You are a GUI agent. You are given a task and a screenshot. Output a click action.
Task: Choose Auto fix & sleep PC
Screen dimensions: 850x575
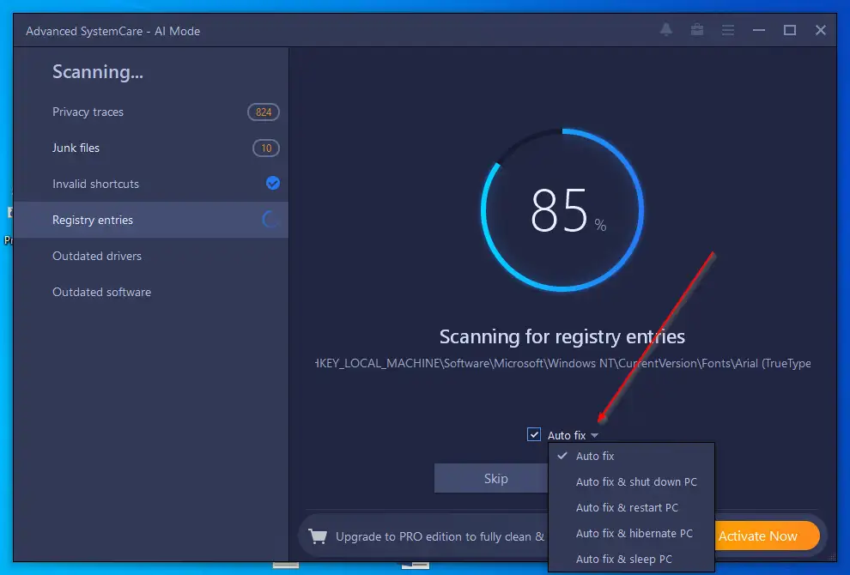point(632,560)
